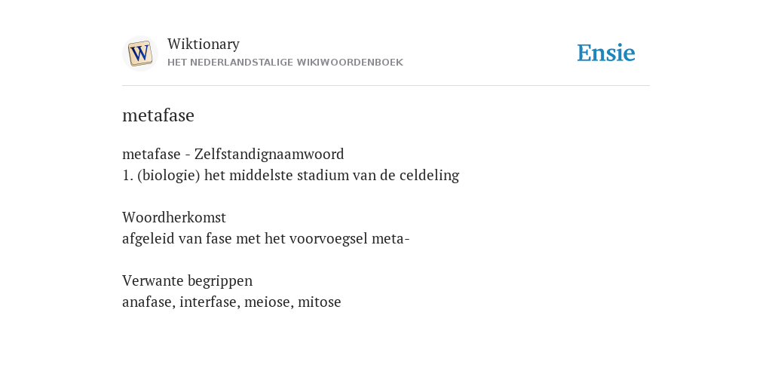Click the prefix text 'meta-'
The height and width of the screenshot is (386, 772).
pos(391,239)
